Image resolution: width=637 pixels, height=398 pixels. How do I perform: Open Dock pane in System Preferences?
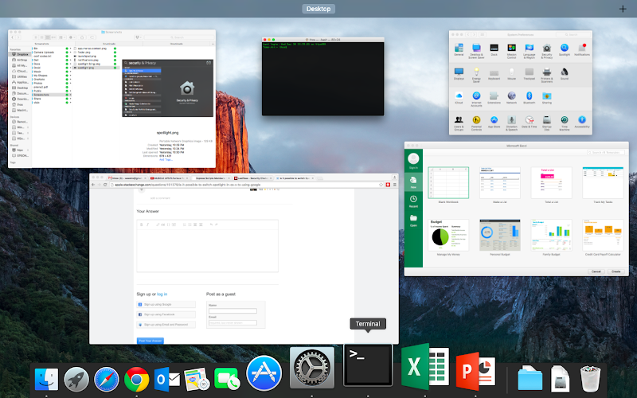[494, 50]
